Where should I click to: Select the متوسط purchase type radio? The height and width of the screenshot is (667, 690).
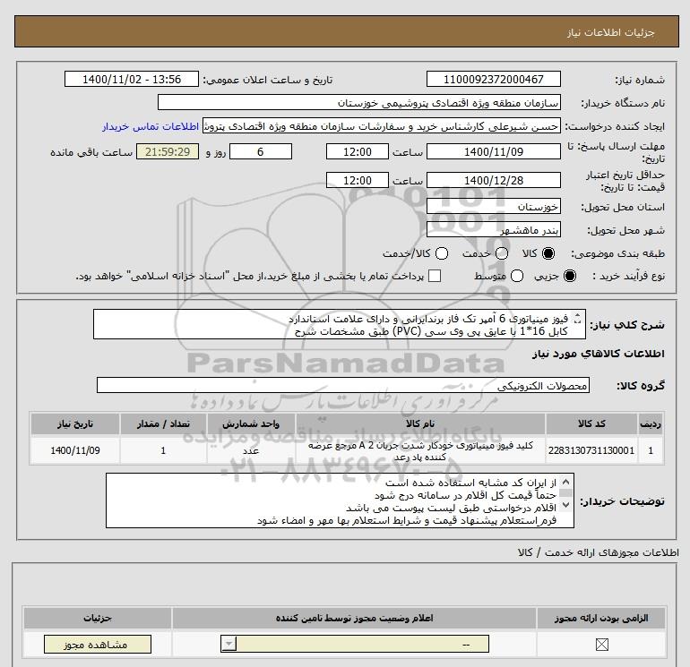(517, 276)
